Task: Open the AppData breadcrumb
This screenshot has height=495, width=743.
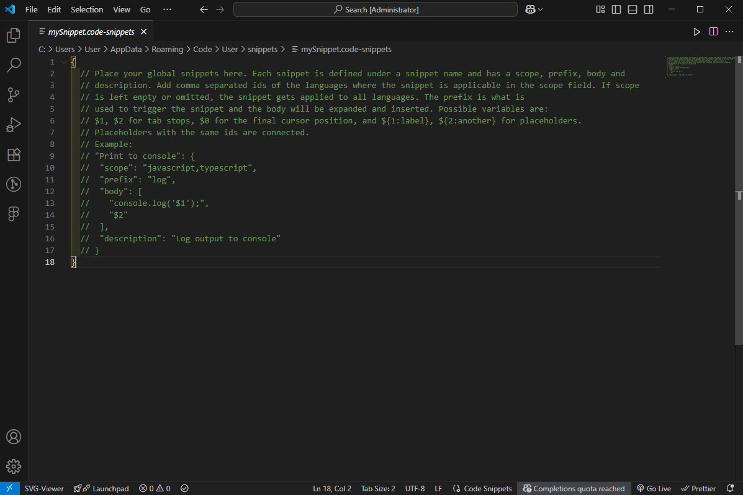Action: (126, 49)
